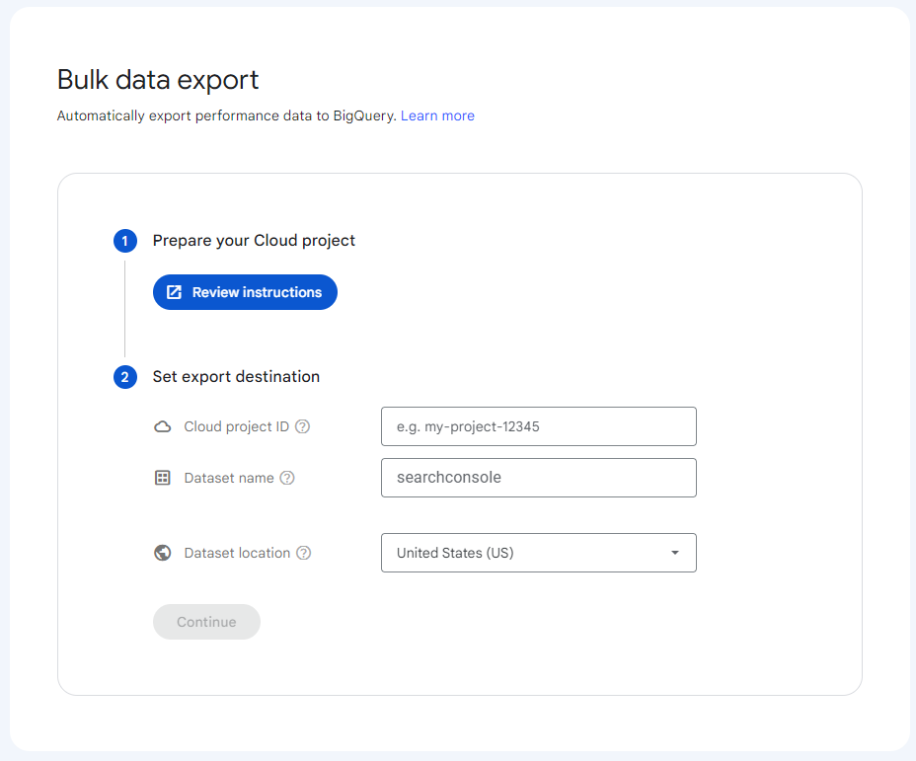Click the step 2 number badge
Image resolution: width=916 pixels, height=761 pixels.
click(124, 377)
